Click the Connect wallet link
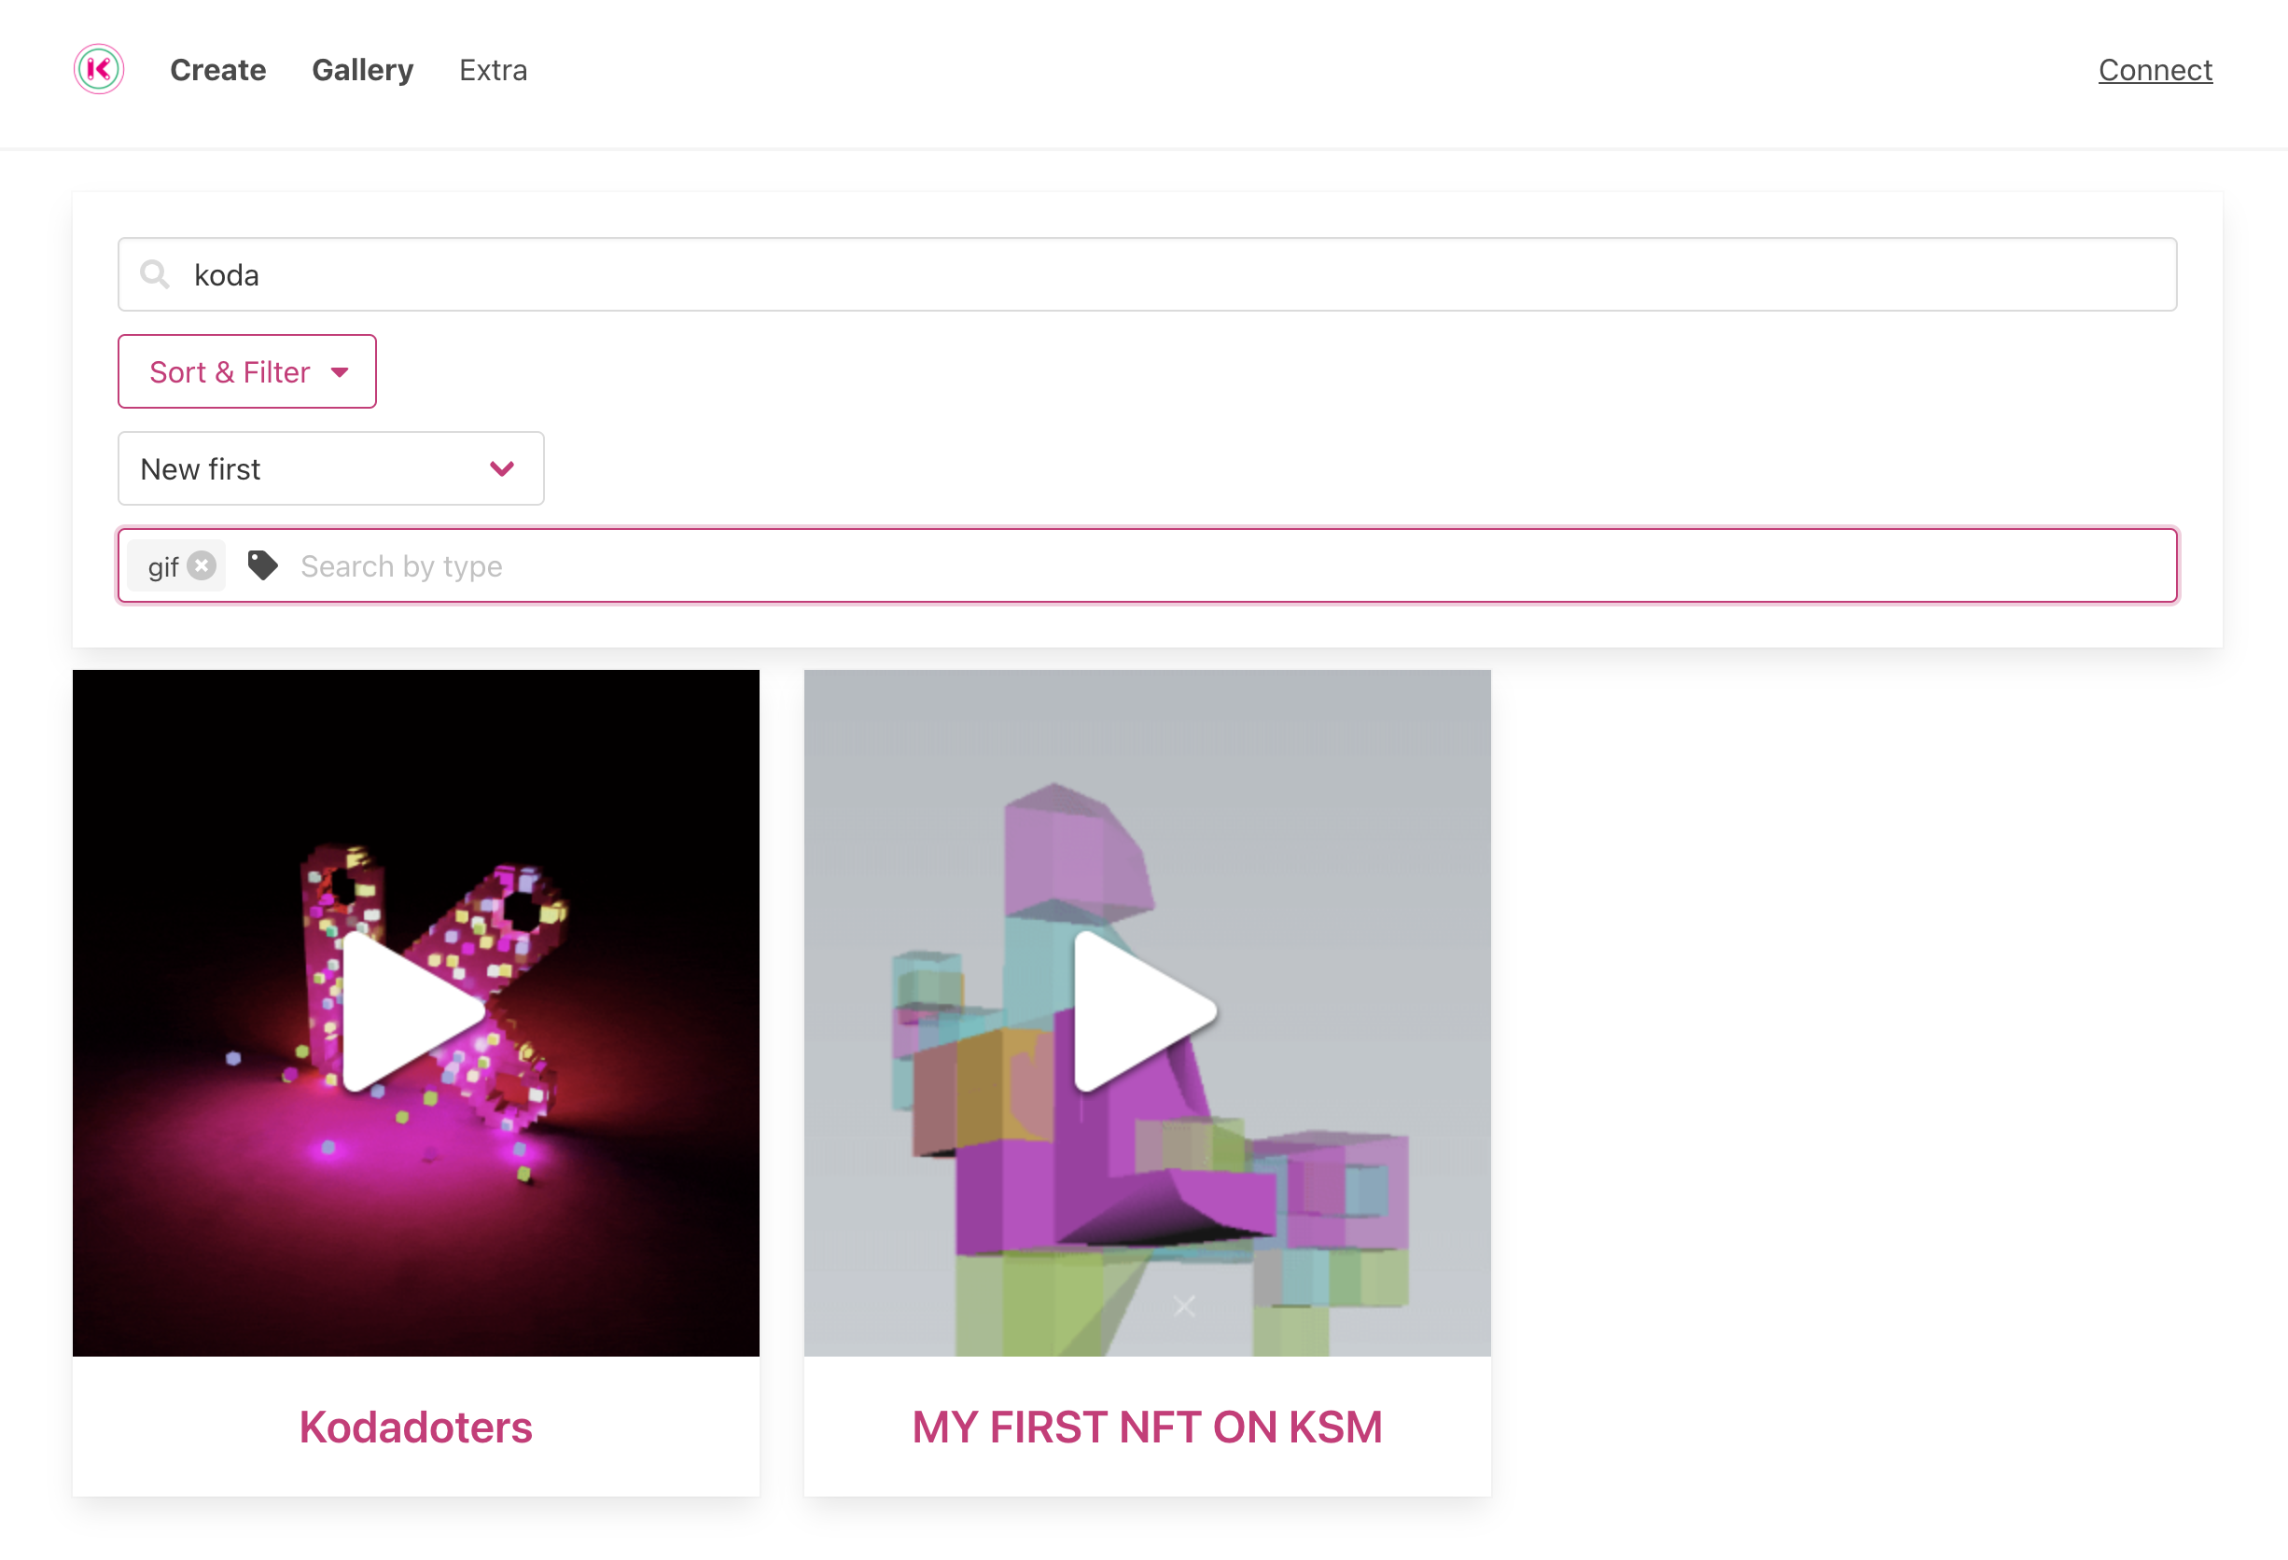Viewport: 2288px width, 1560px height. click(2155, 70)
